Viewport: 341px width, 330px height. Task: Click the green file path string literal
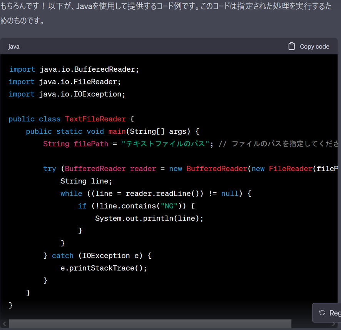tap(167, 144)
